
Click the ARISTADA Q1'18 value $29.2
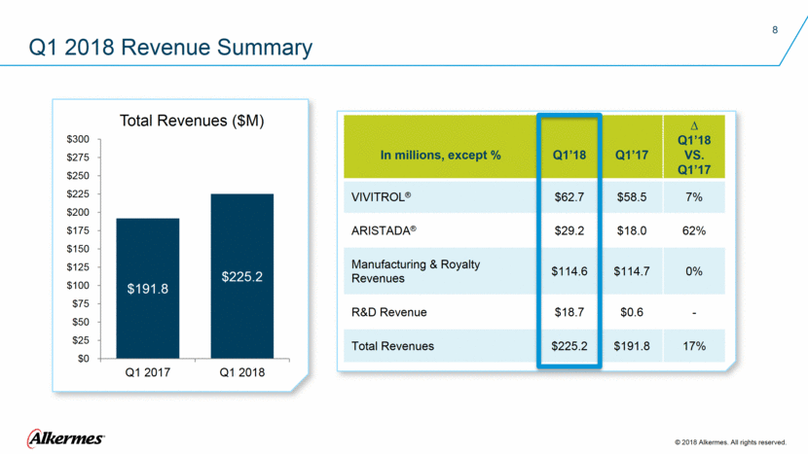[569, 230]
